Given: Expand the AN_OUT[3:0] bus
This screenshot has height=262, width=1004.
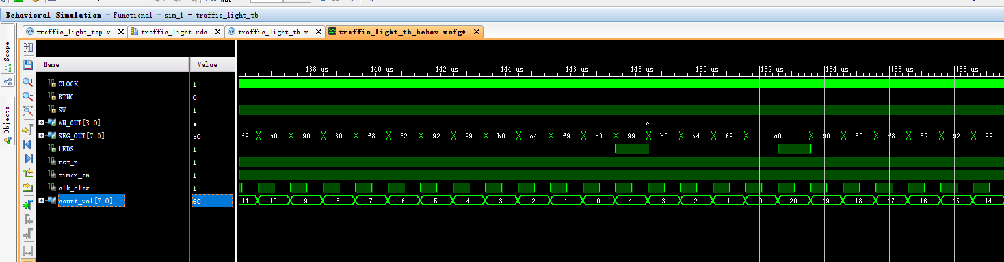Looking at the screenshot, I should tap(42, 123).
